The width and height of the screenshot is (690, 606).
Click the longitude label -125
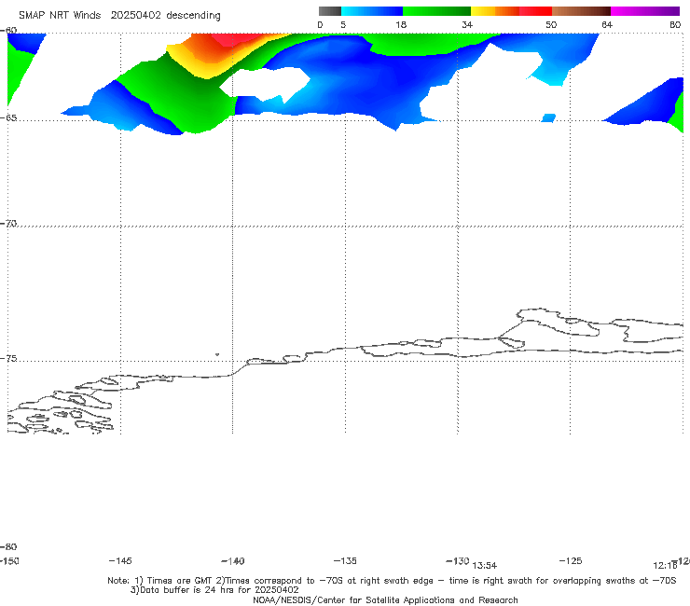pos(571,560)
